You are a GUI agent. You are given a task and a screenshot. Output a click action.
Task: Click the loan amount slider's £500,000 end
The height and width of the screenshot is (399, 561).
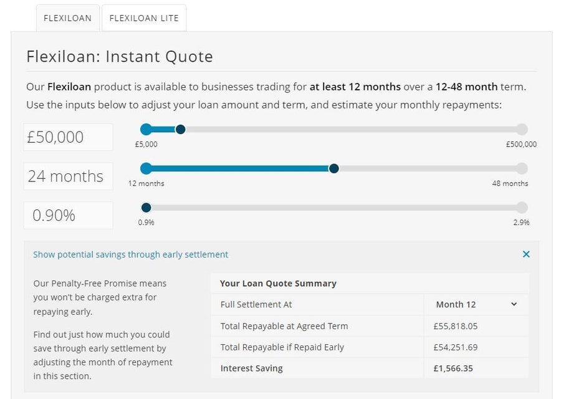(522, 130)
